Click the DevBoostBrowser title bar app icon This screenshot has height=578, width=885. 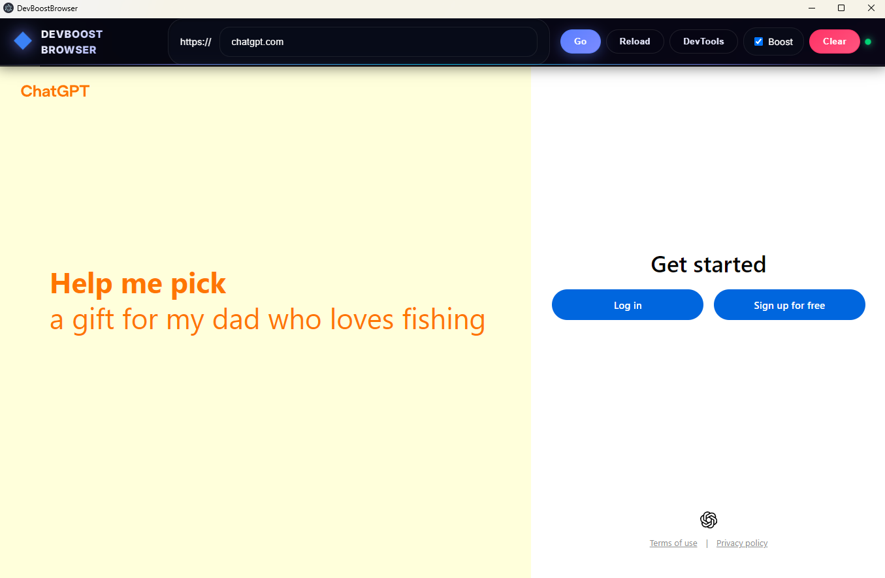[8, 8]
